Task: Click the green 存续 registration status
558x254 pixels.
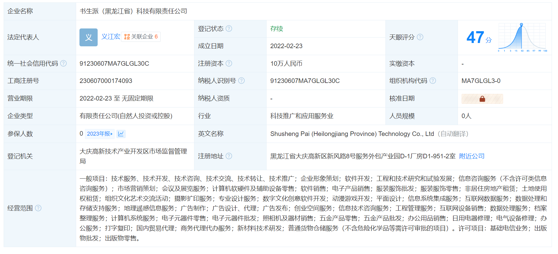Action: [277, 29]
